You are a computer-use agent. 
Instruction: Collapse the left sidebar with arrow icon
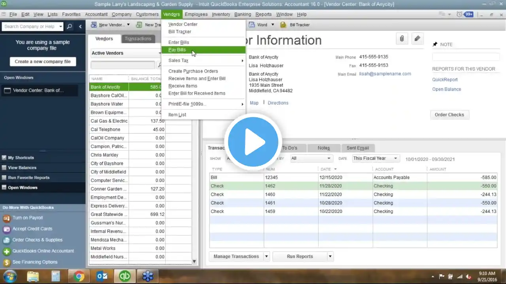(80, 26)
